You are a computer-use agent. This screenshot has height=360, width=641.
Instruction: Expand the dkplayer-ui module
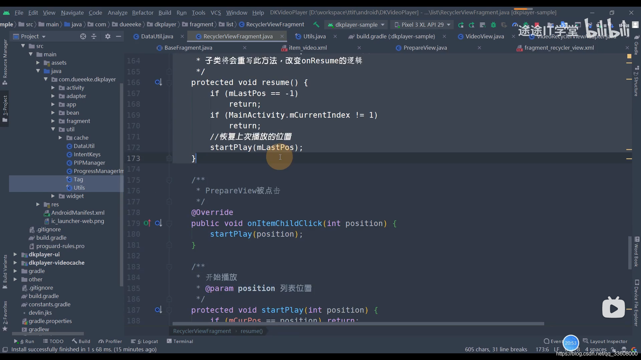tap(15, 254)
